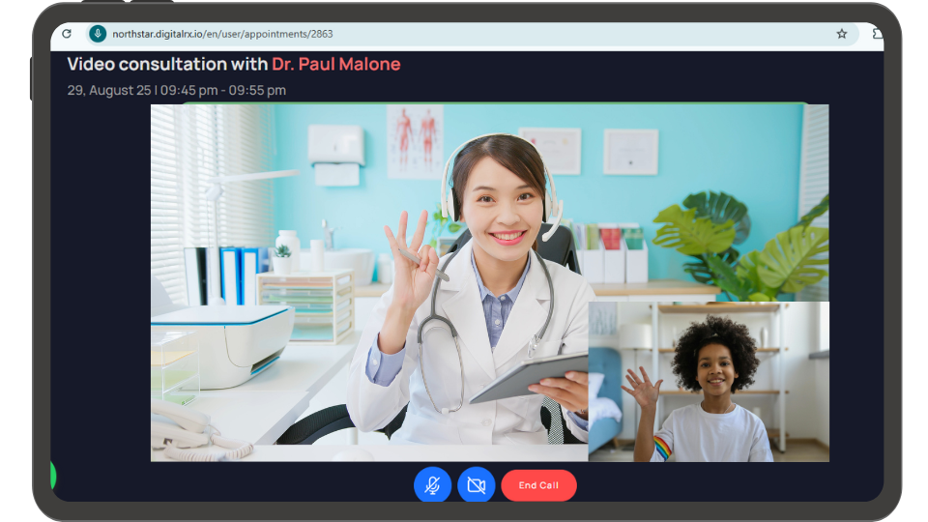Click the self-view video thumbnail
The width and height of the screenshot is (928, 522).
pos(709,382)
